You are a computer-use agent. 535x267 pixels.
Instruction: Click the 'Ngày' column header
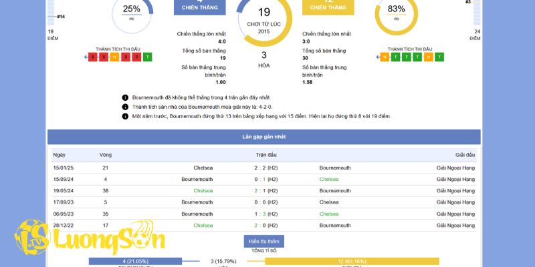[x=60, y=155]
